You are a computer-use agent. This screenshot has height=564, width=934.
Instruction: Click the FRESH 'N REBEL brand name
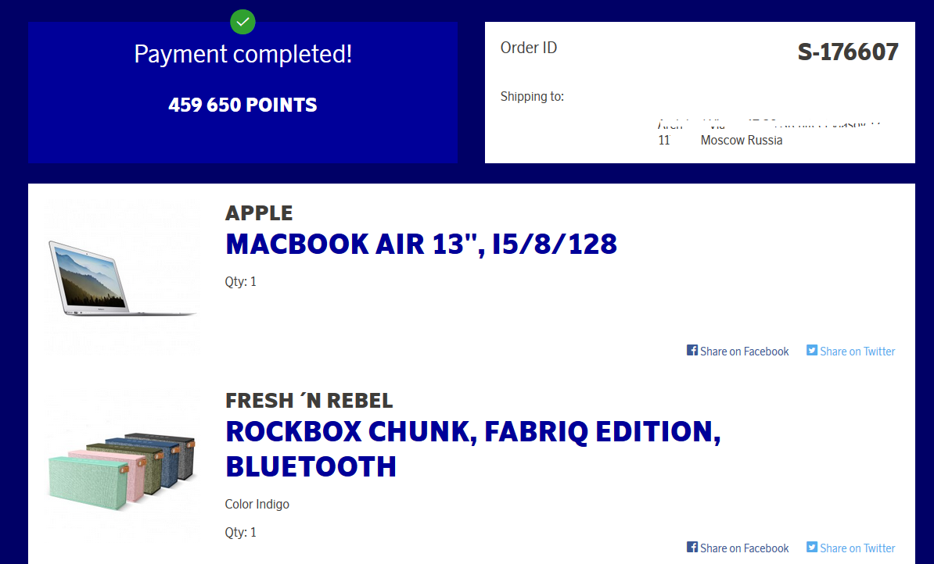click(x=309, y=401)
